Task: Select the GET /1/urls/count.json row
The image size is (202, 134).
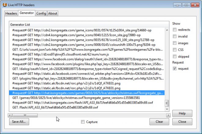Action: pos(87,50)
